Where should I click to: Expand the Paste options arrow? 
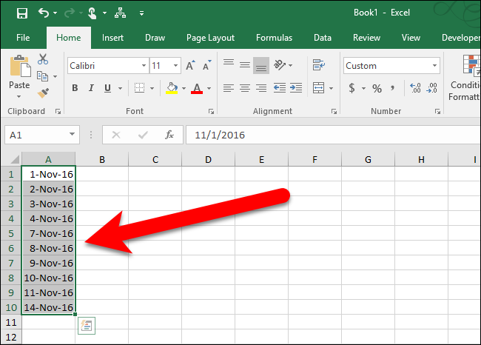tap(19, 97)
